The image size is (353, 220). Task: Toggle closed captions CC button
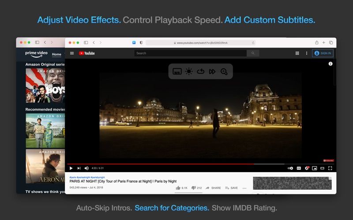tap(299, 168)
